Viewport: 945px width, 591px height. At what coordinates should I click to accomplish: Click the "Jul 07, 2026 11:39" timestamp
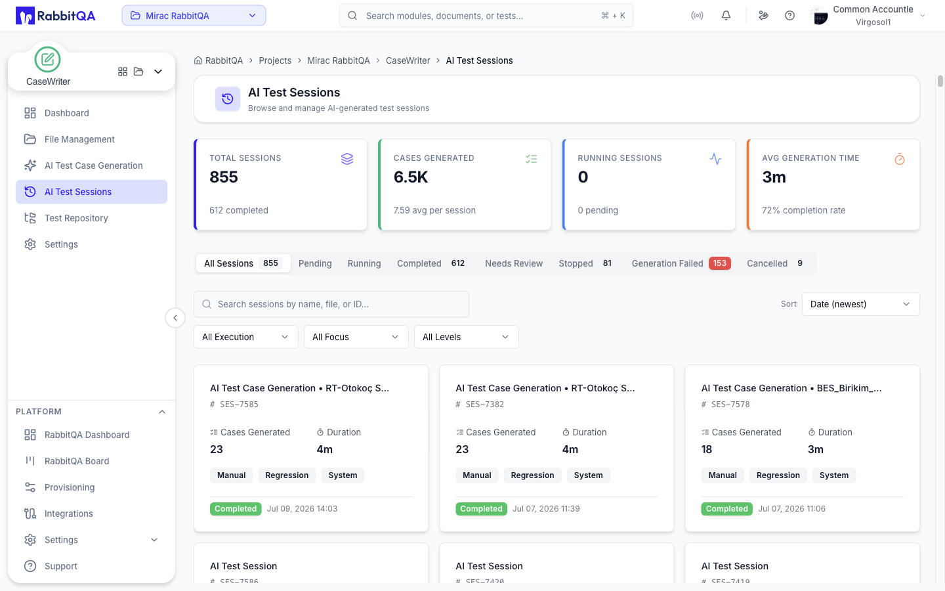click(x=546, y=509)
